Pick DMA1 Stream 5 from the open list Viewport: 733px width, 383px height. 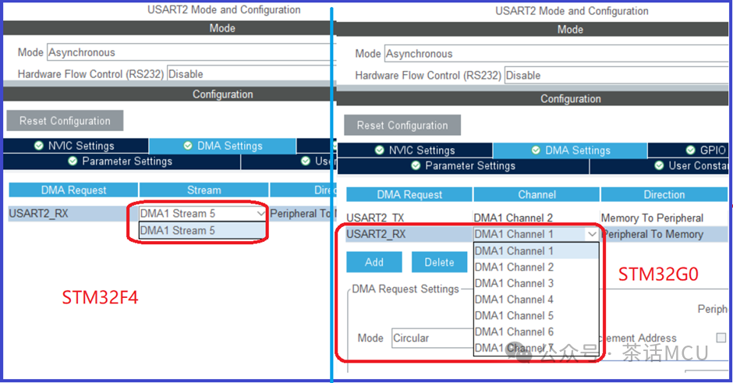[202, 231]
